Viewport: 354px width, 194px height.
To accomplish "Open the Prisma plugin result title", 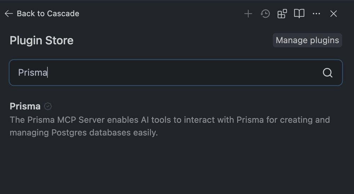I will (x=25, y=106).
